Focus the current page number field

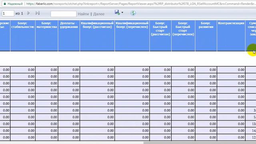[8, 13]
